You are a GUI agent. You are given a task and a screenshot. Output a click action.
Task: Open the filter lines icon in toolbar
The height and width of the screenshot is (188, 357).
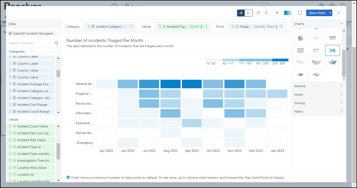pos(277,13)
